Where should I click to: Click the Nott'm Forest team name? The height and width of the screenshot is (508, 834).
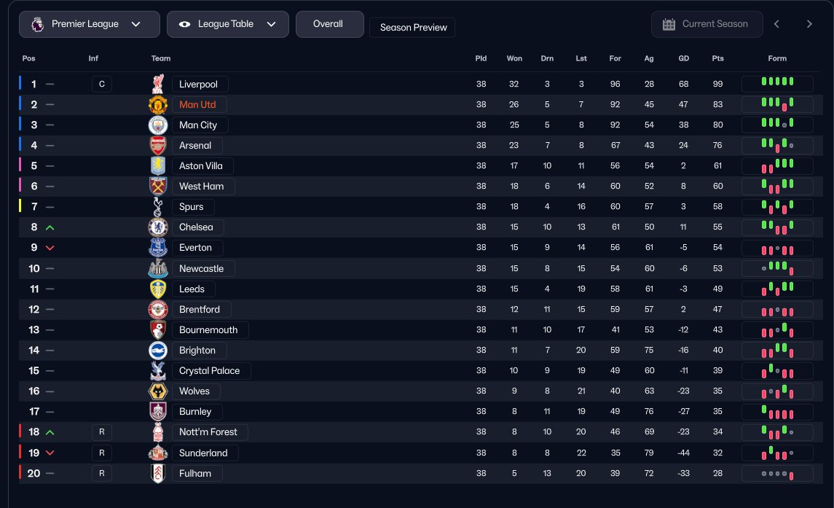(208, 431)
